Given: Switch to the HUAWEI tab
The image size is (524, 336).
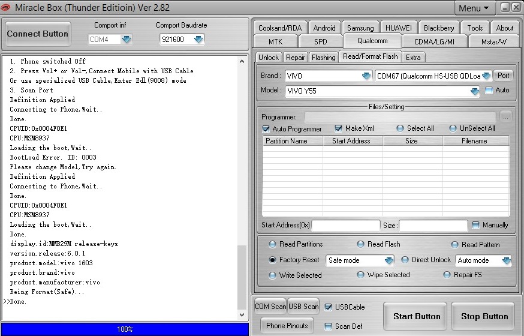Looking at the screenshot, I should tap(398, 28).
